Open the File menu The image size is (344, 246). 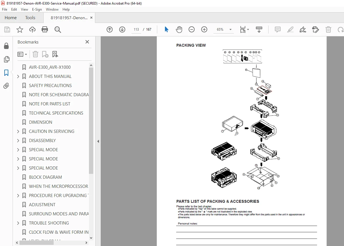click(5, 9)
